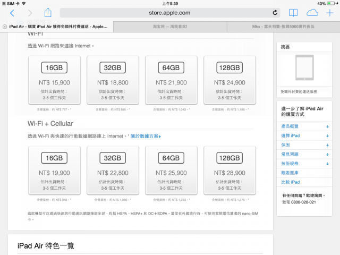This screenshot has height=255, width=340.
Task: Click the 摘要 panel heading
Action: coord(285,47)
